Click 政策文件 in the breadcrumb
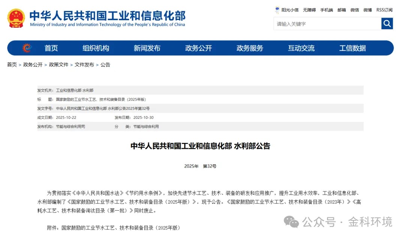The width and height of the screenshot is (405, 238). [x=58, y=64]
